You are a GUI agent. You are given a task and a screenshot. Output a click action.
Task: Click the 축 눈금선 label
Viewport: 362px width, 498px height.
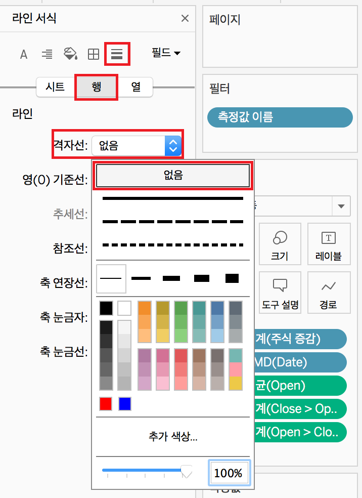point(64,351)
